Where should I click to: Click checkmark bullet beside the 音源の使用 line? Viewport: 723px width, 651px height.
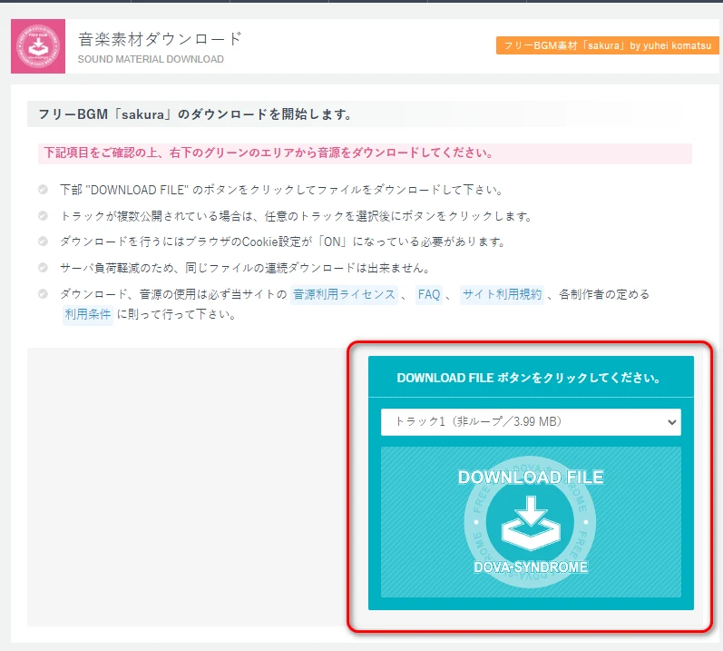click(43, 294)
